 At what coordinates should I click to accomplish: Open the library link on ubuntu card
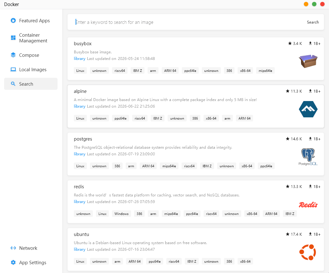pyautogui.click(x=80, y=249)
